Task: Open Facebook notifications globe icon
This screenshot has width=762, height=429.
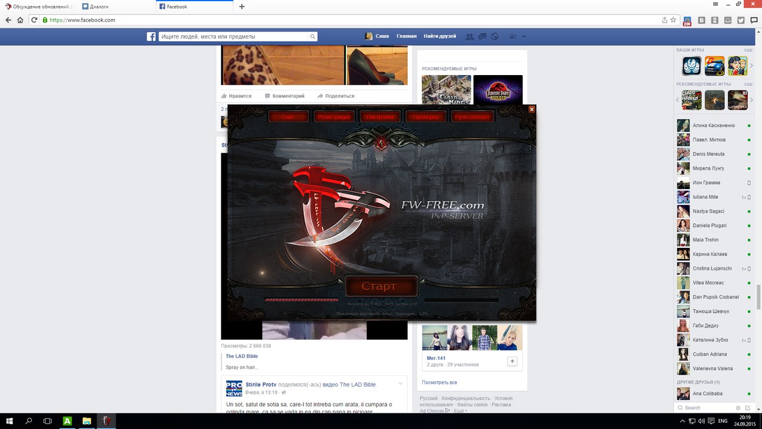Action: (x=494, y=36)
